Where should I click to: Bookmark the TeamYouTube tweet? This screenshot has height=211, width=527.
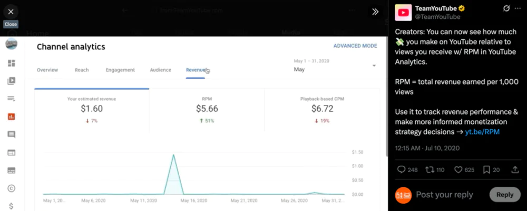[x=487, y=170]
